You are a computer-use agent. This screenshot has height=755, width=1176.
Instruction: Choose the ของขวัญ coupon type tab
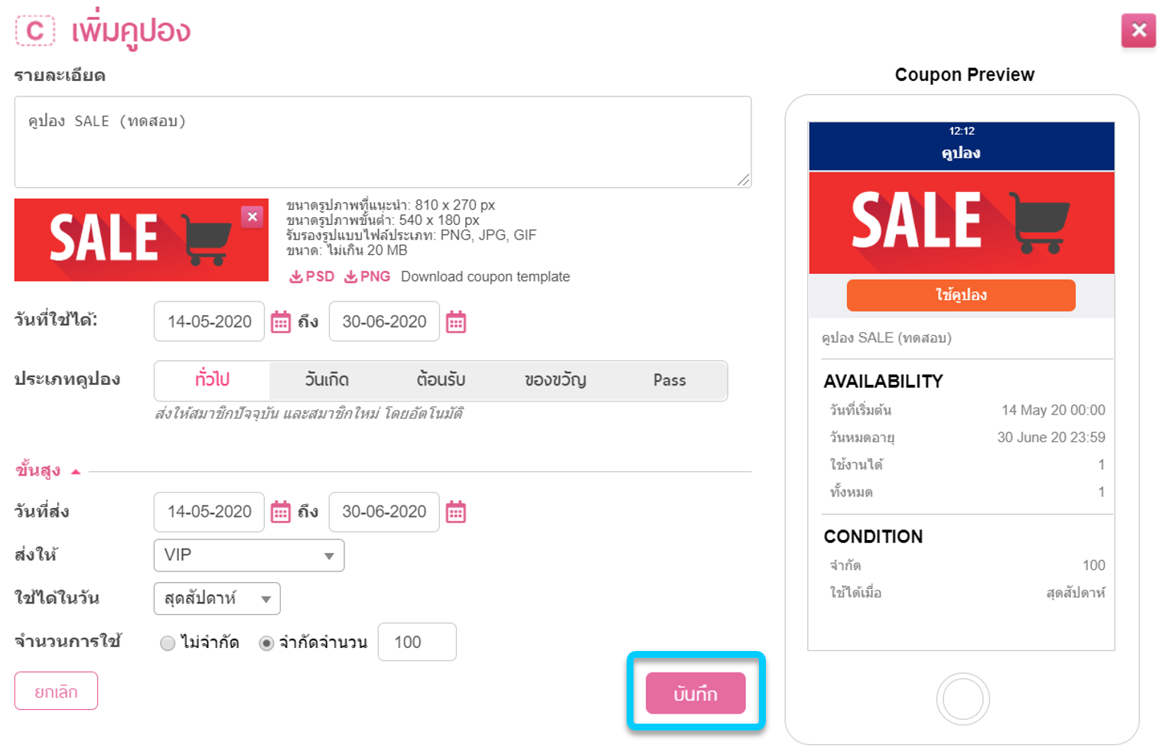[555, 380]
